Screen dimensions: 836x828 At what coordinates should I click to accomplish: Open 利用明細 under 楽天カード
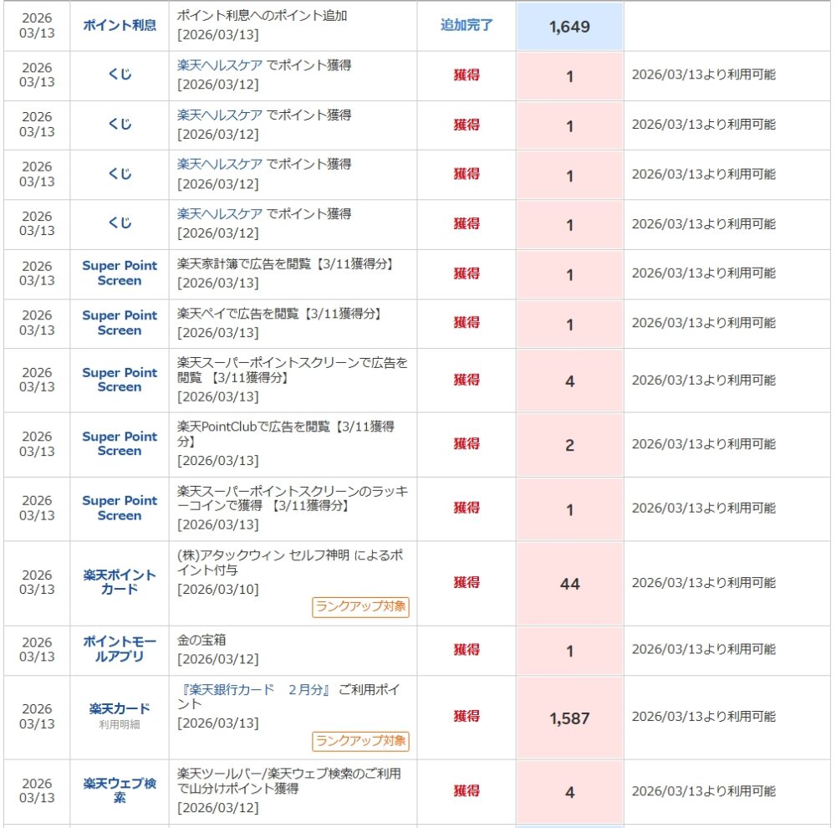[x=120, y=724]
